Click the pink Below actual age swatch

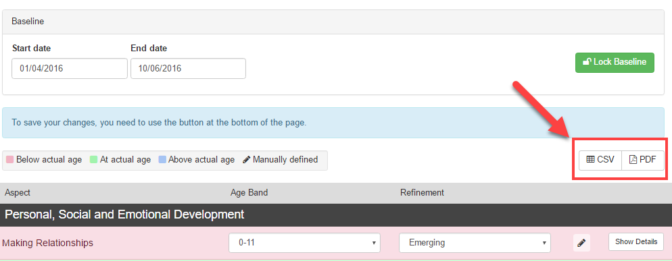(10, 160)
